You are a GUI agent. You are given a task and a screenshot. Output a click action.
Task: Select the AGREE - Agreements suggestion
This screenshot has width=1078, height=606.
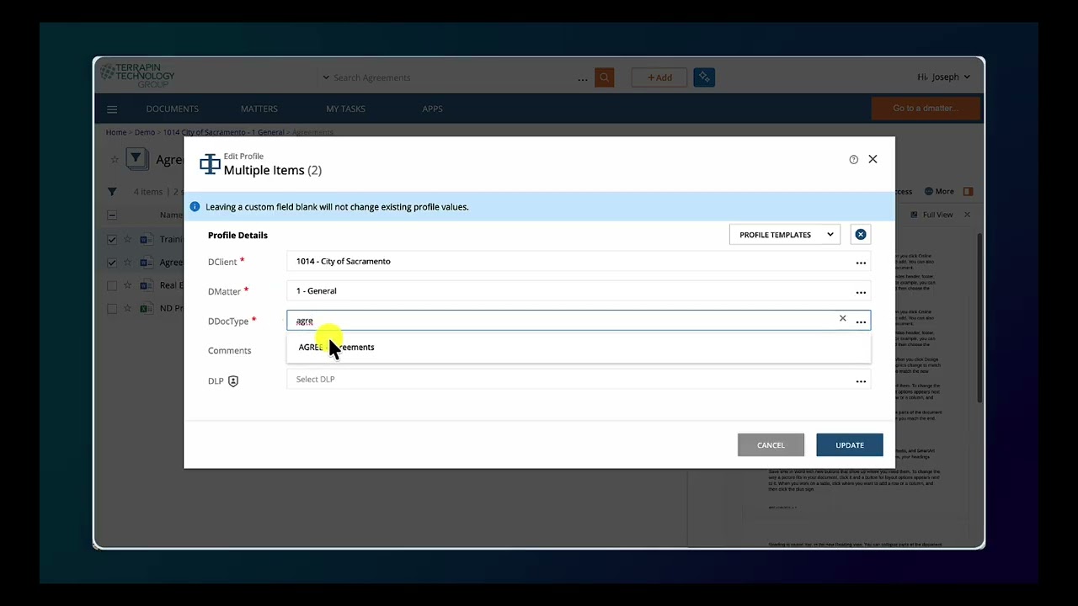click(x=579, y=348)
